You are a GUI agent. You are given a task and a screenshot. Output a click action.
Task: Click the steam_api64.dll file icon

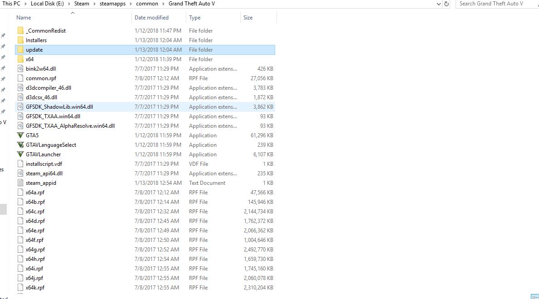(20, 174)
